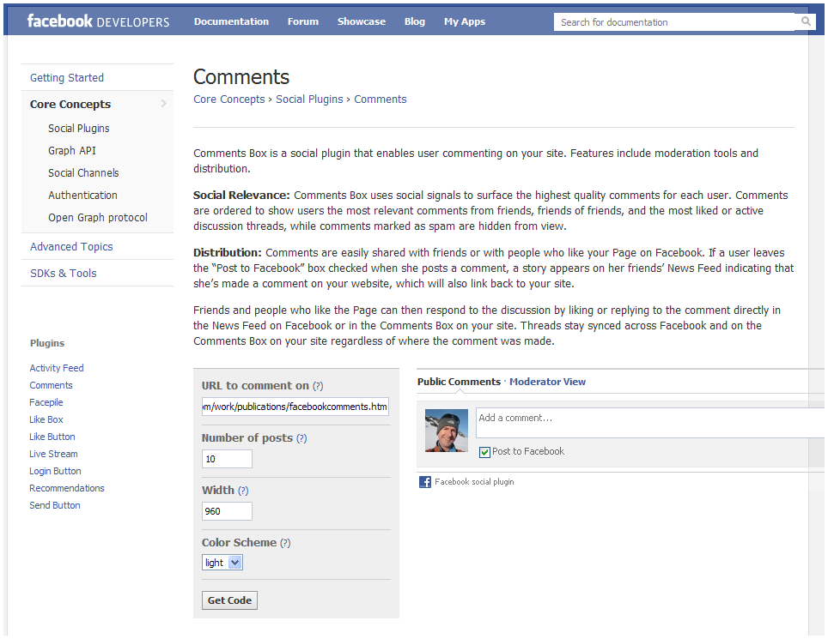Open the Showcase menu item

[362, 21]
